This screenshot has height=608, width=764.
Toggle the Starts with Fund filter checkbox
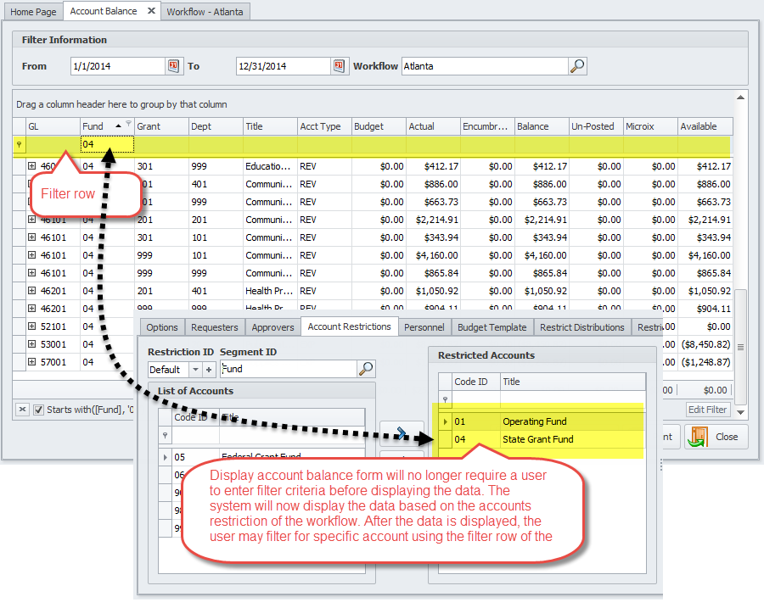(x=38, y=410)
